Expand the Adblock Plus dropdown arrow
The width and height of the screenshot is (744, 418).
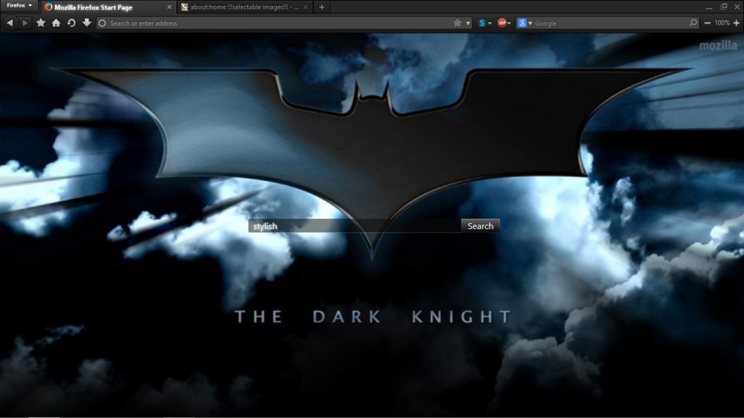click(509, 23)
